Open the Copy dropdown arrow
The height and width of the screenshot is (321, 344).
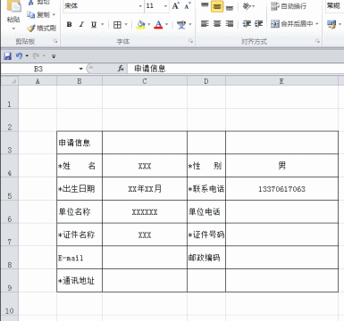tap(54, 14)
